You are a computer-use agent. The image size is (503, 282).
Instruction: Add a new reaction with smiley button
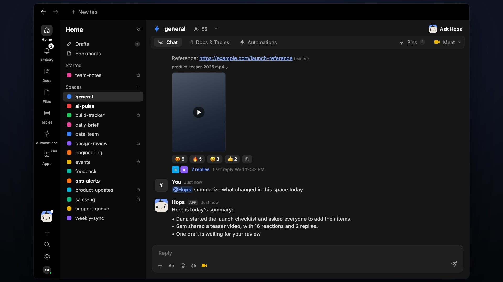247,159
